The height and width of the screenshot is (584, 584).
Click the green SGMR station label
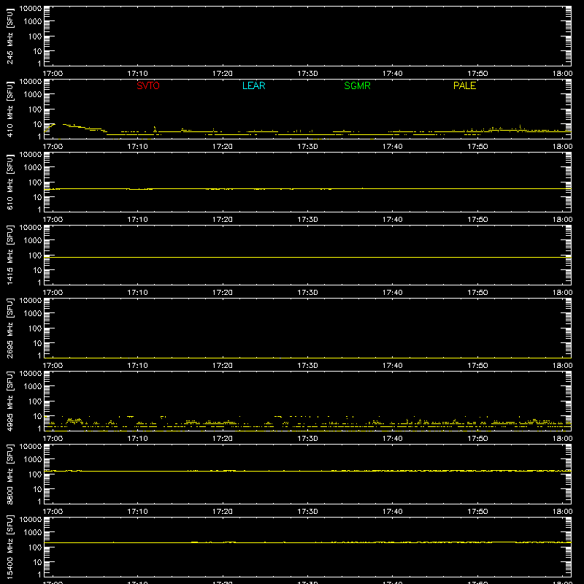pos(357,85)
